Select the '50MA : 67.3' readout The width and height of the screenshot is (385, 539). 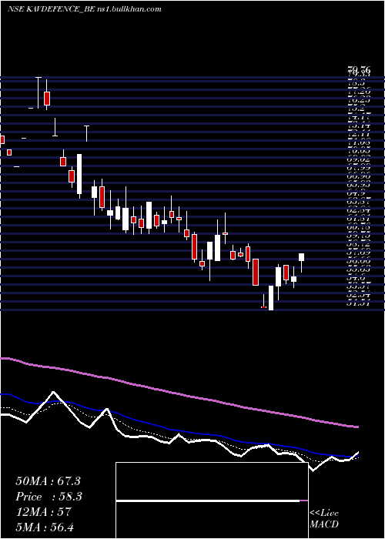point(48,480)
